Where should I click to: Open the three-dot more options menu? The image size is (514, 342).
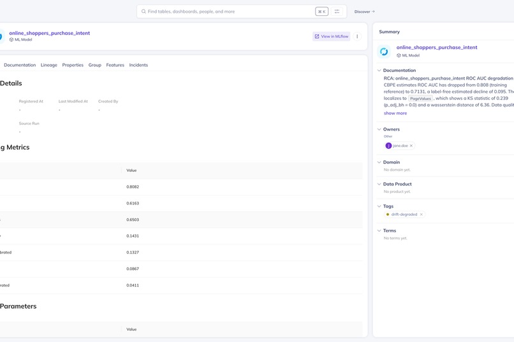357,36
